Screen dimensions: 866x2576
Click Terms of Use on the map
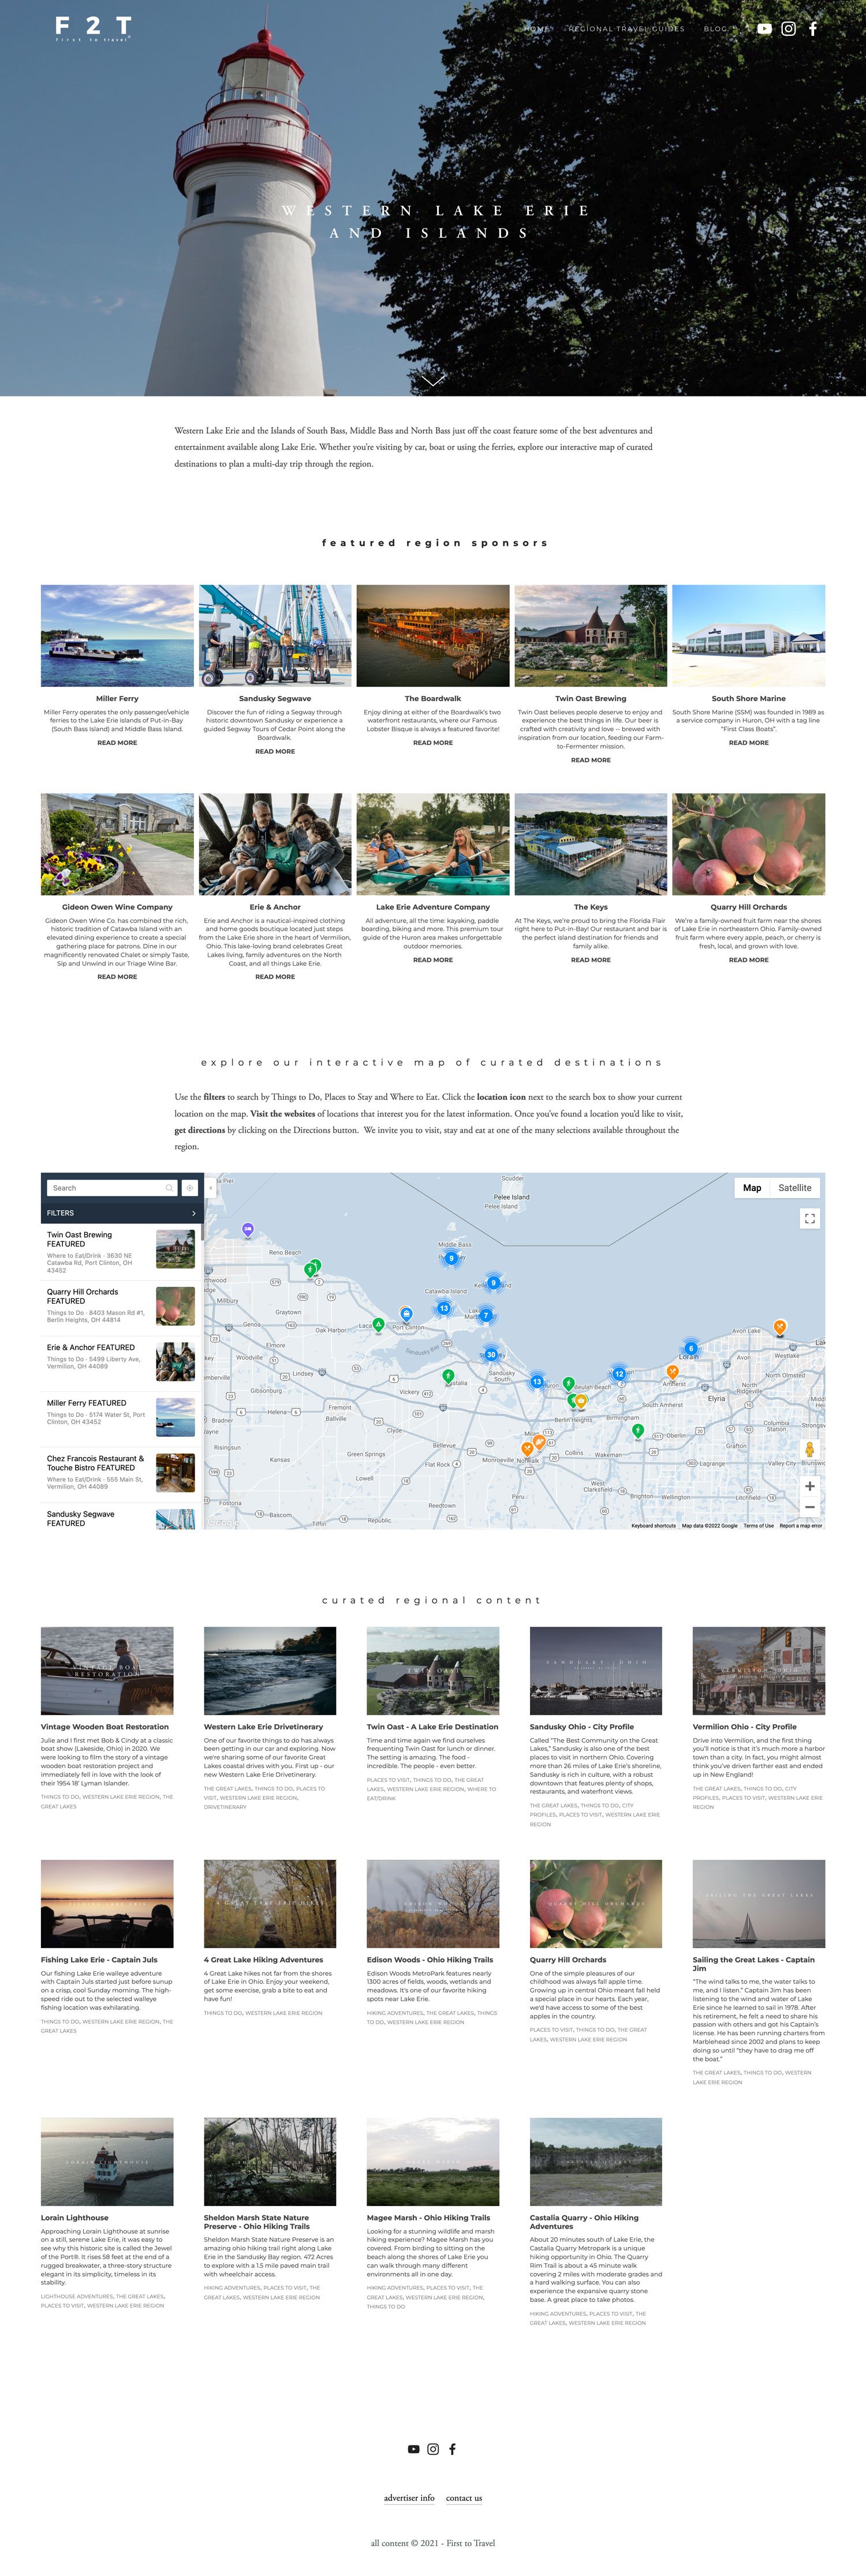(x=758, y=1525)
